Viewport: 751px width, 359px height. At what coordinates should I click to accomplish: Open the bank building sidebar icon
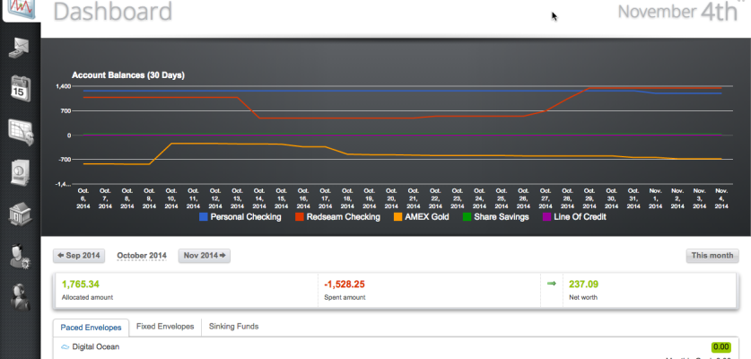pyautogui.click(x=20, y=215)
